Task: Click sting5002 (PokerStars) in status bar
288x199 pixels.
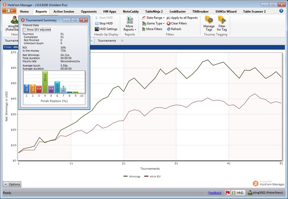Action: [x=265, y=192]
